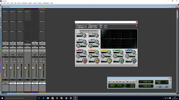The image size is (179, 100).
Task: Toggle the Count Off button in transport
Action: pos(158,81)
